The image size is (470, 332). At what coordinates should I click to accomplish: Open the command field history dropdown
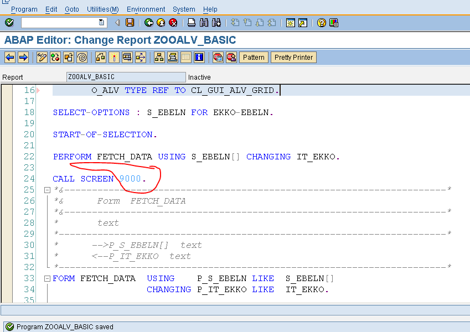(x=101, y=23)
